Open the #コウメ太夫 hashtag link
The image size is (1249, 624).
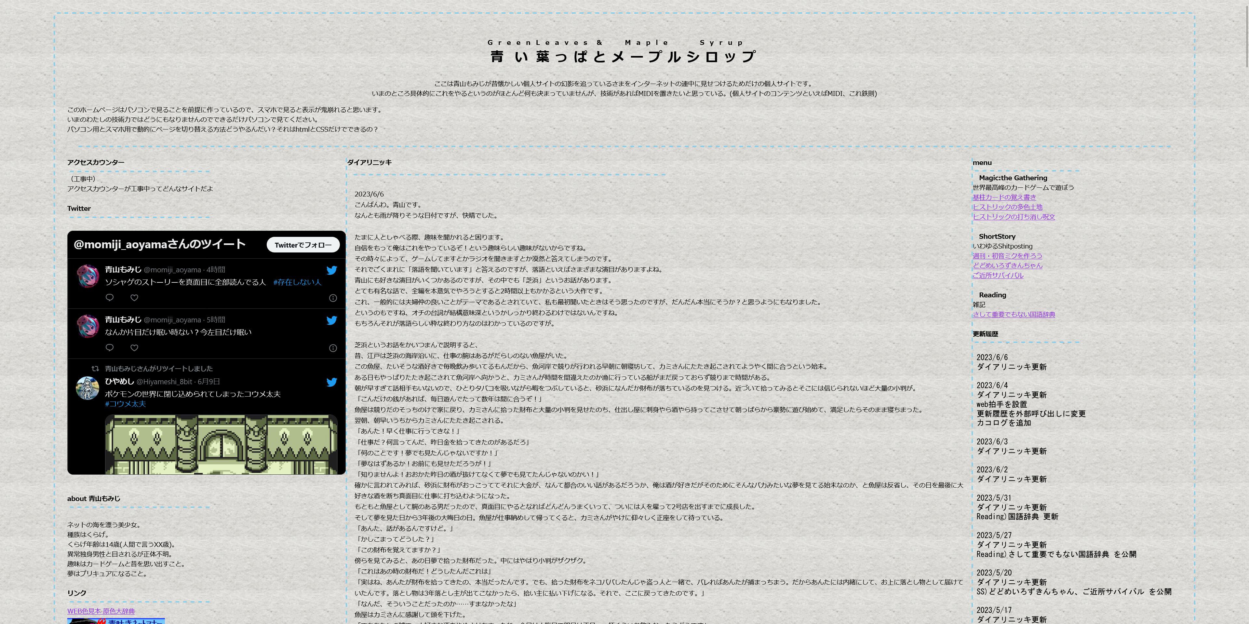pyautogui.click(x=125, y=404)
